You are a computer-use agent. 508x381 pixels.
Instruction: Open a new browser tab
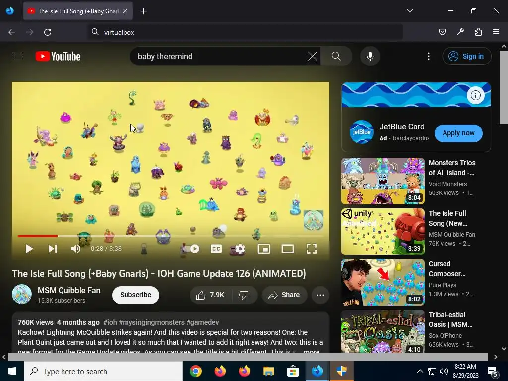(143, 11)
